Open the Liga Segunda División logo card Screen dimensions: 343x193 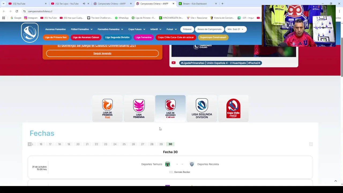click(x=202, y=109)
